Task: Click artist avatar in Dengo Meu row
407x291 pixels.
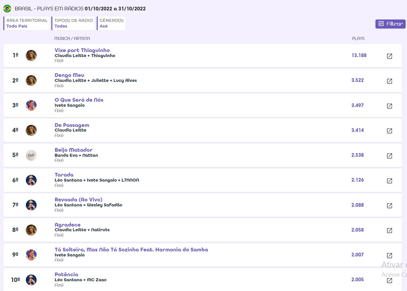Action: coord(31,80)
